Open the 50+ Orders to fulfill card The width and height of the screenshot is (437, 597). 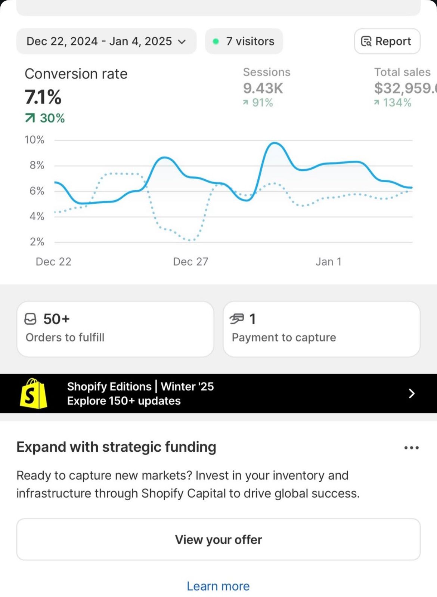point(115,329)
